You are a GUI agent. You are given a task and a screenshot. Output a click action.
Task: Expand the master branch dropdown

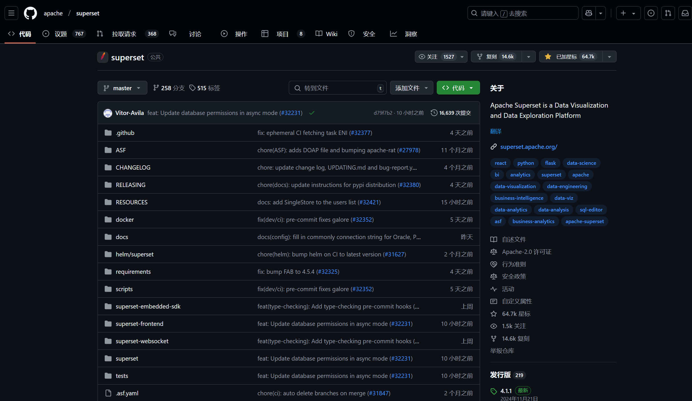coord(122,88)
